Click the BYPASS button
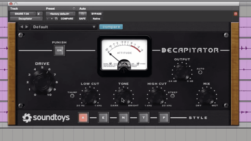 [x=96, y=14]
